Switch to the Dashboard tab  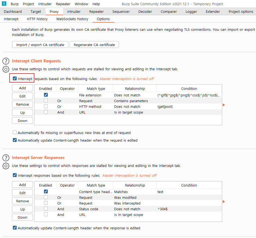pos(13,11)
